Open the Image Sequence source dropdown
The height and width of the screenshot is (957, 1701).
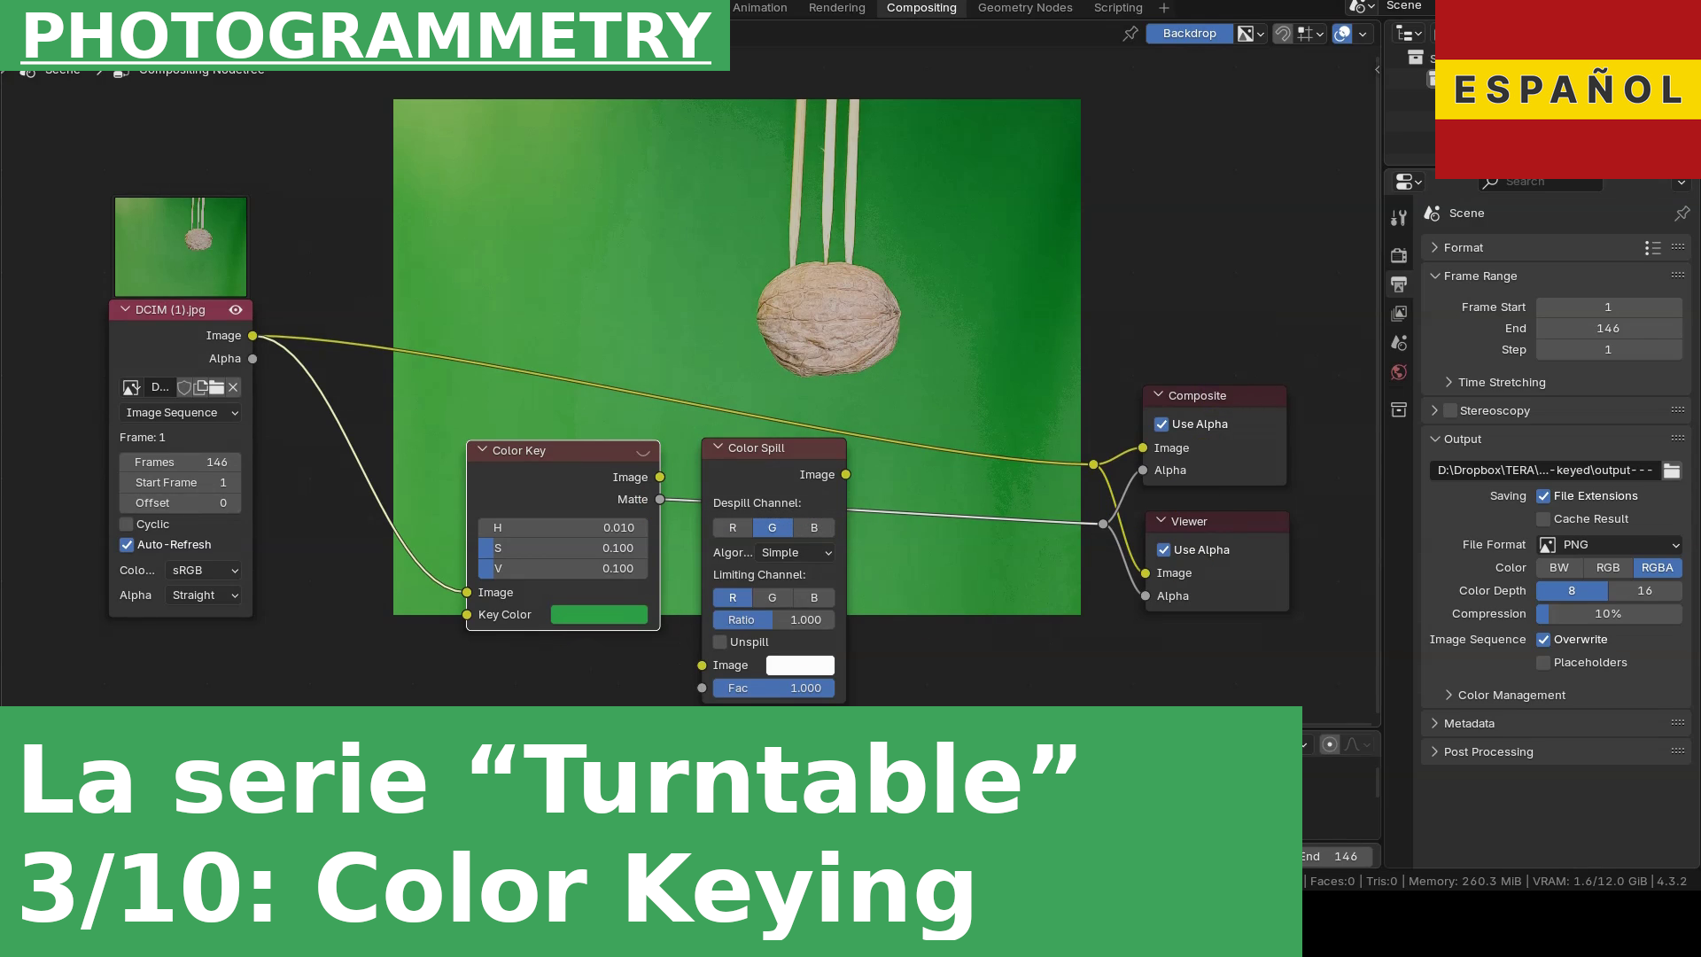(x=181, y=413)
